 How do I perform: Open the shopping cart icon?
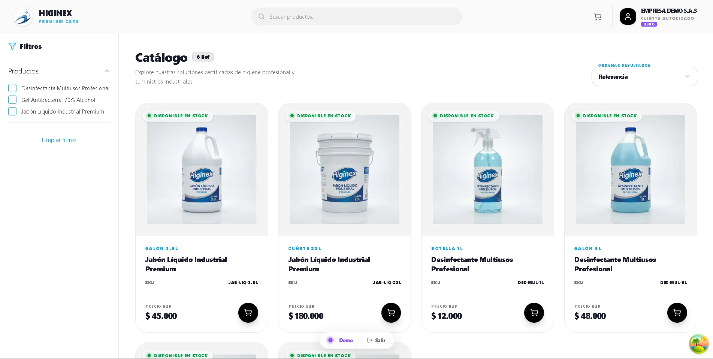[598, 16]
